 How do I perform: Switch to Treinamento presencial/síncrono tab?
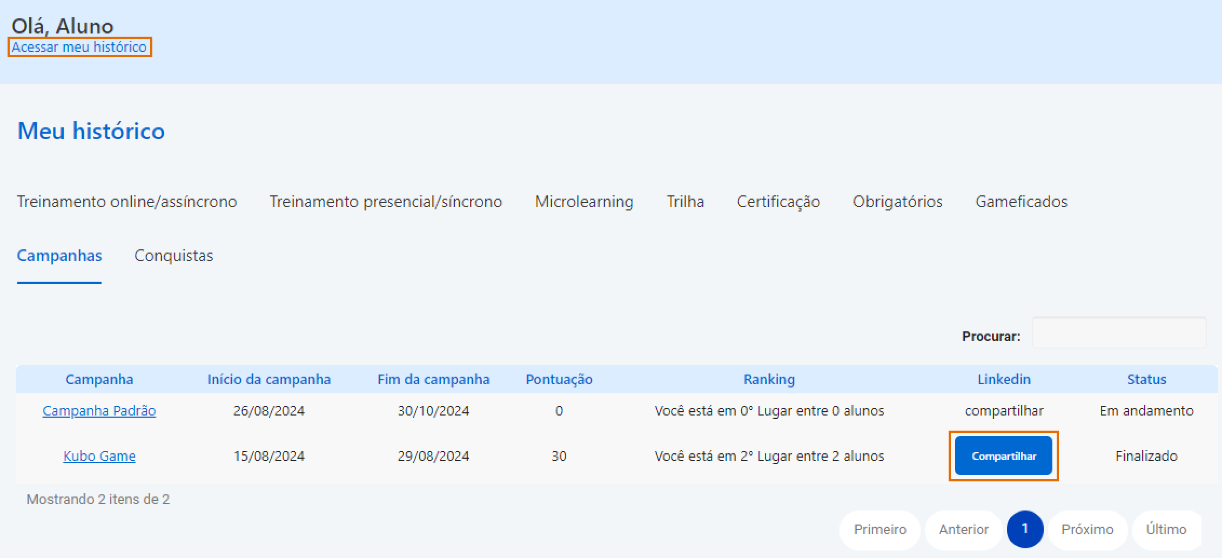pyautogui.click(x=386, y=201)
